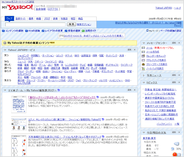Click the address book icon beside アドレスブックを表示
Image resolution: width=184 pixels, height=157 pixels.
143,60
